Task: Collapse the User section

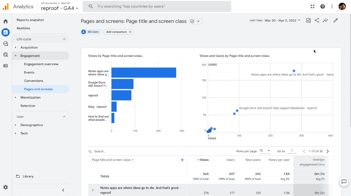Action: click(x=64, y=117)
